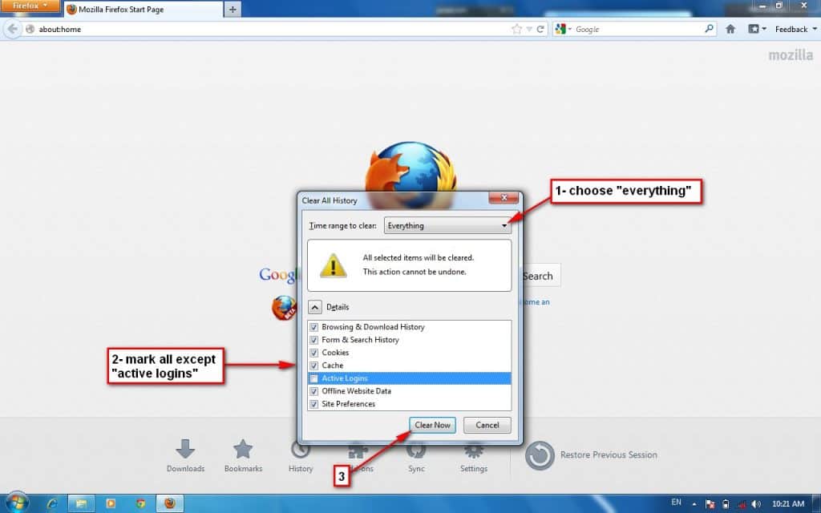Screen dimensions: 821x513
Task: Bookmark this page with star icon
Action: point(517,29)
